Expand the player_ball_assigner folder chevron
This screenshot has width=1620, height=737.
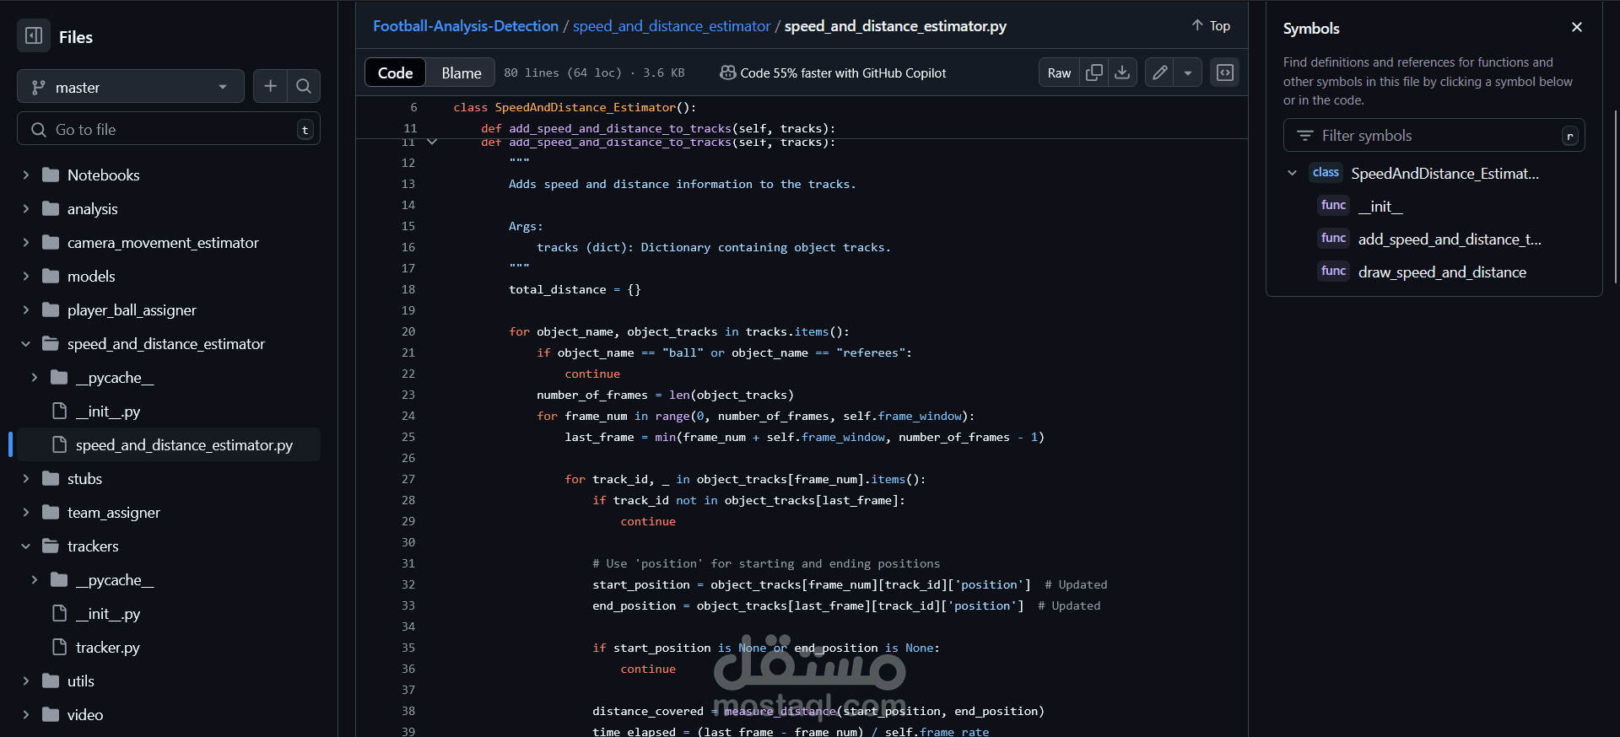point(25,309)
